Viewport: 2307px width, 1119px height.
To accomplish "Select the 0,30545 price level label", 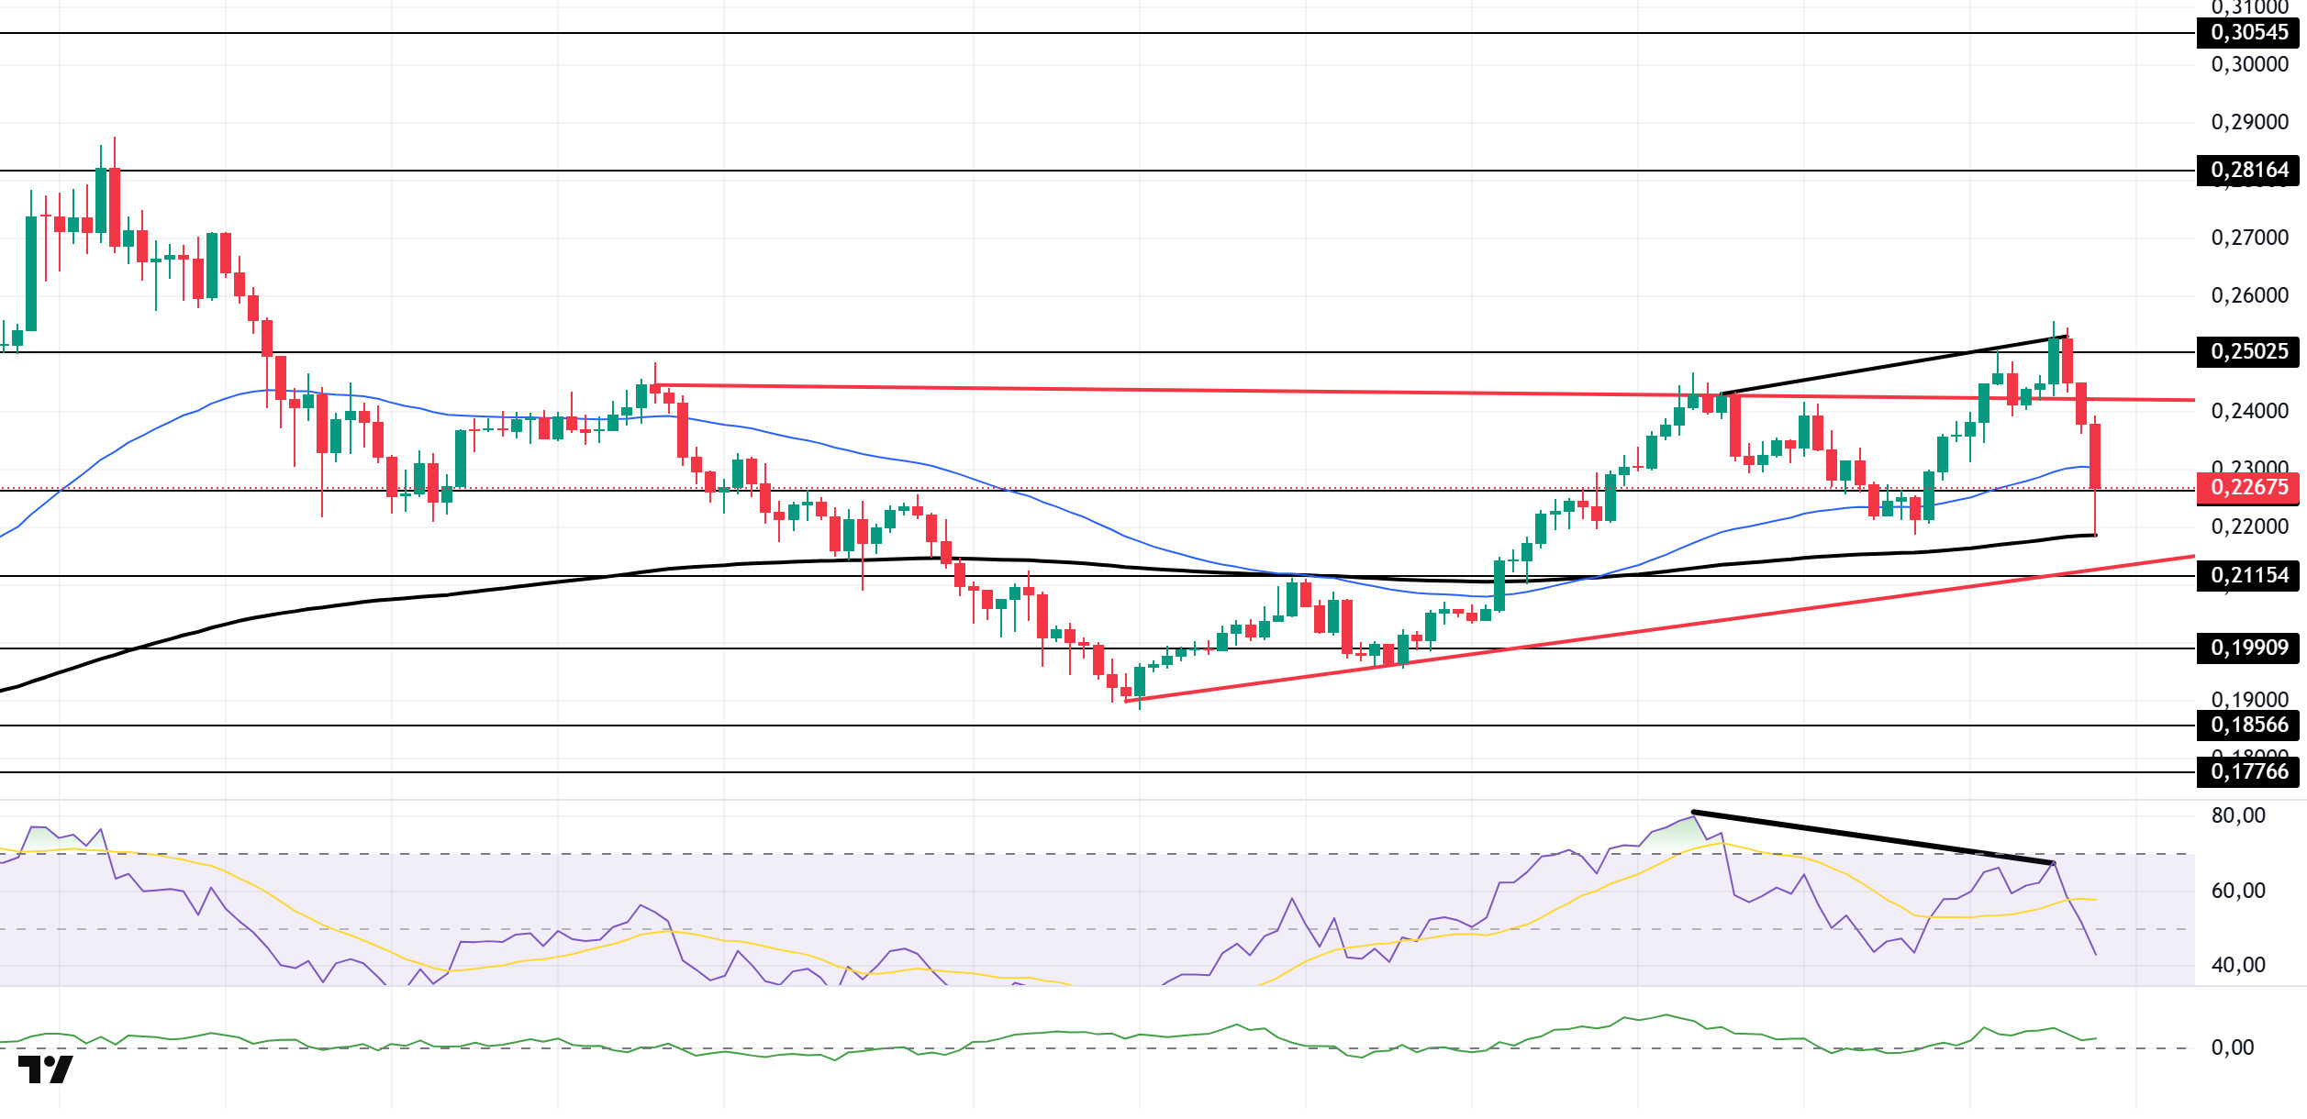I will (2249, 33).
